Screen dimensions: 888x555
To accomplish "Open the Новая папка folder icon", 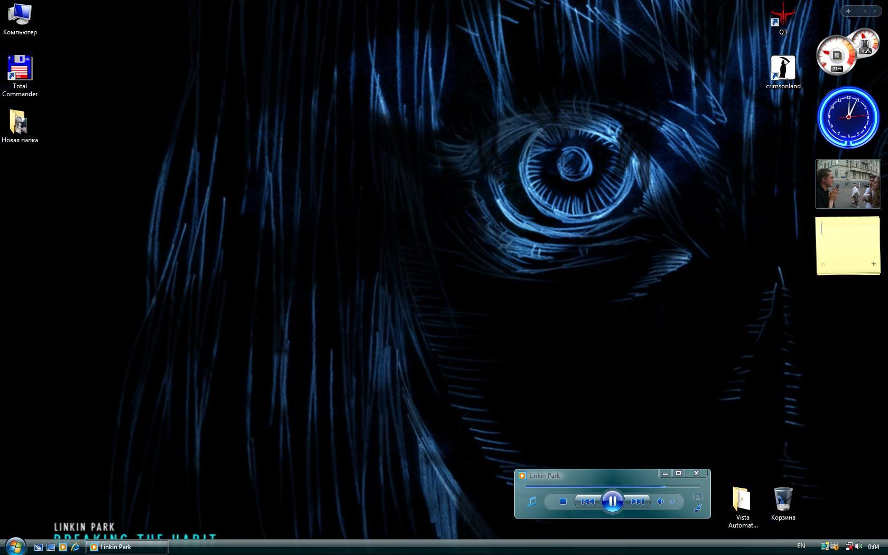I will pyautogui.click(x=20, y=126).
